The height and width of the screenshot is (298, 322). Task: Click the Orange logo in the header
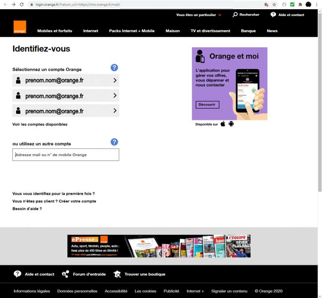[x=20, y=27]
